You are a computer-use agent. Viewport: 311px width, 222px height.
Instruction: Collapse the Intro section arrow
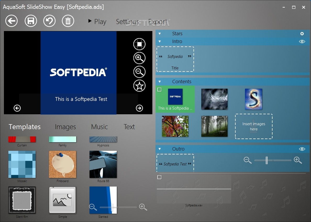[160, 41]
